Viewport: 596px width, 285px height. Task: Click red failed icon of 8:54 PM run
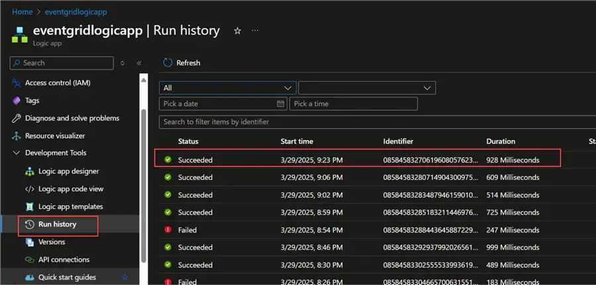click(x=168, y=229)
